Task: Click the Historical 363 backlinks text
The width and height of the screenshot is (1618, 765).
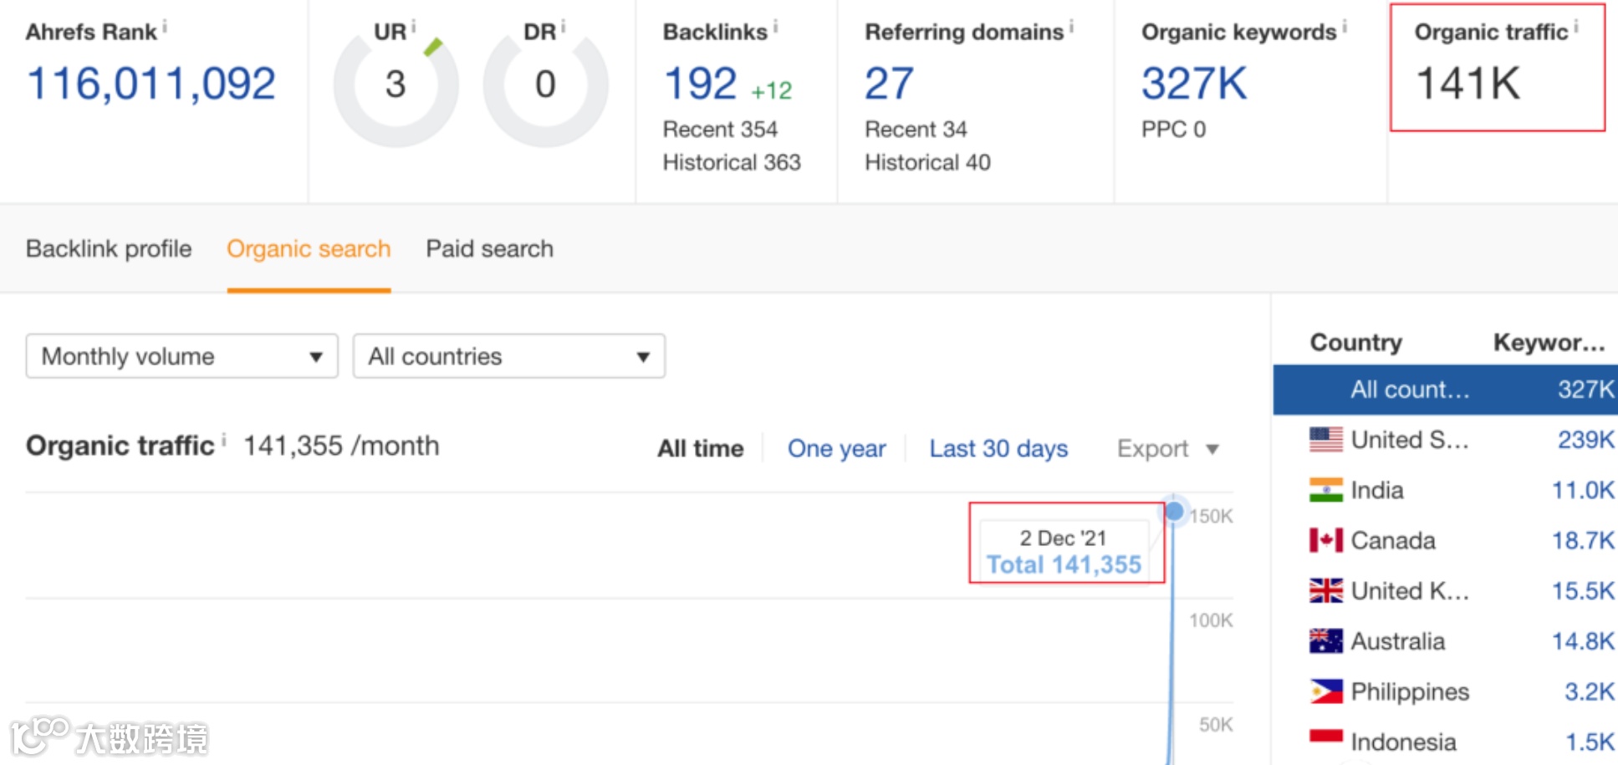Action: [x=732, y=162]
